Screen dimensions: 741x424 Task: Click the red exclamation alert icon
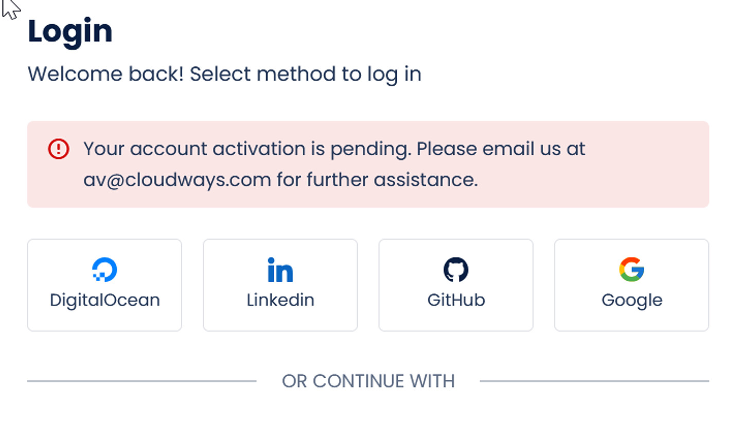(59, 149)
